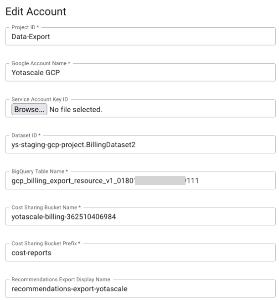
Task: Select the ys-staging-gcp-project.BillingDataset2 dataset field
Action: (x=140, y=145)
